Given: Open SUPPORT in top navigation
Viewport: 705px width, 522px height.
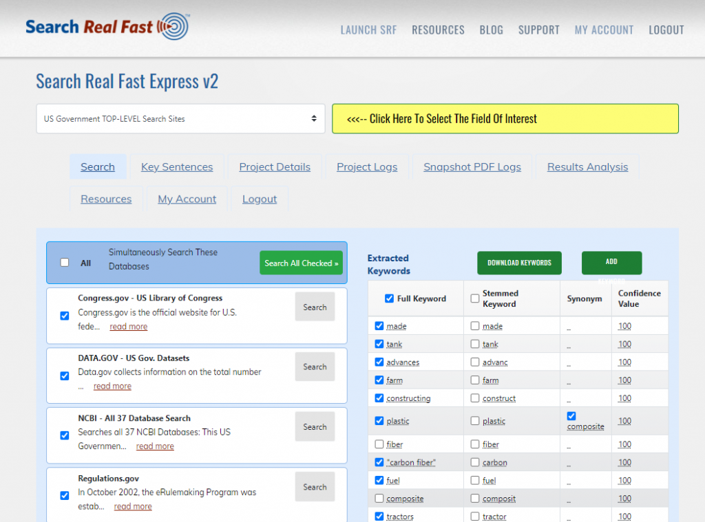Looking at the screenshot, I should pos(538,30).
